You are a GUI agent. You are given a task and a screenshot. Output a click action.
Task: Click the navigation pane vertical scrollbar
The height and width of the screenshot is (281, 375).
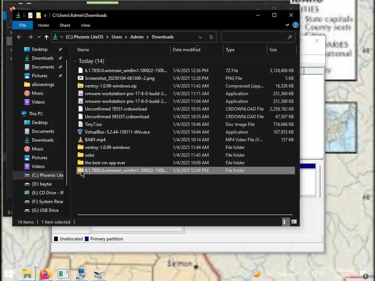point(67,123)
